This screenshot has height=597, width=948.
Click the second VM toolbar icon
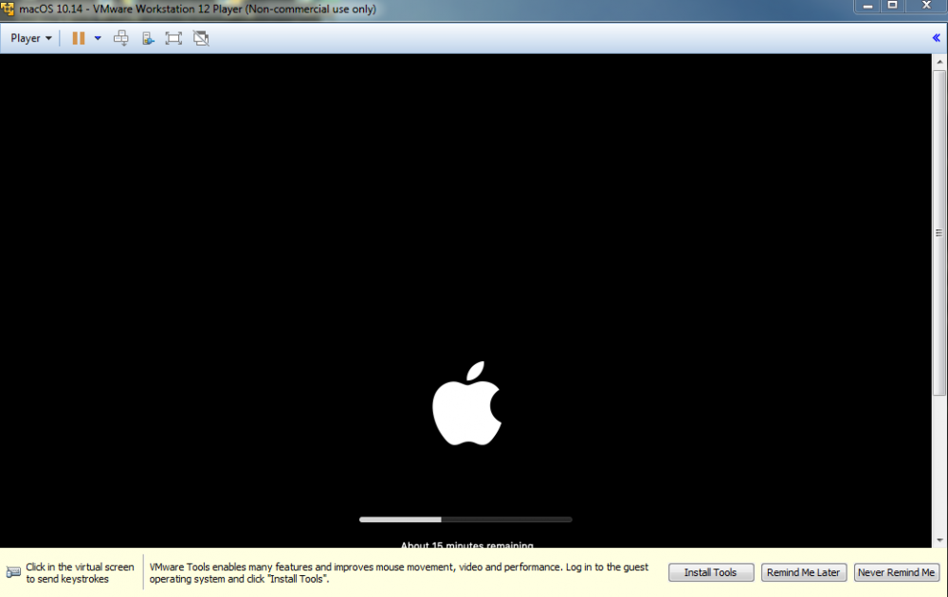148,38
